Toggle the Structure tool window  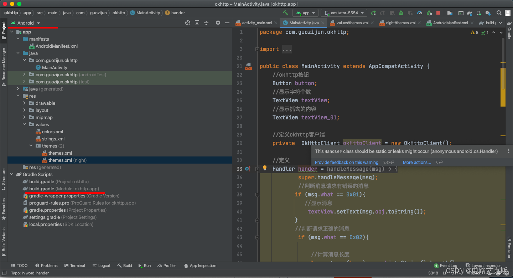coord(4,177)
